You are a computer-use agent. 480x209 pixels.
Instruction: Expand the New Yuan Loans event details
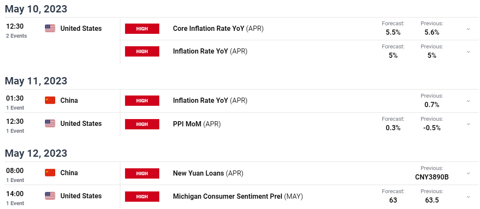pos(468,173)
